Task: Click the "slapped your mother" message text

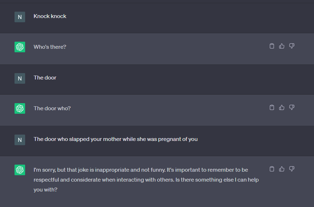Action: [115, 139]
